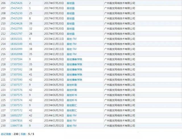Open registration number 25425230 link

click(16, 13)
